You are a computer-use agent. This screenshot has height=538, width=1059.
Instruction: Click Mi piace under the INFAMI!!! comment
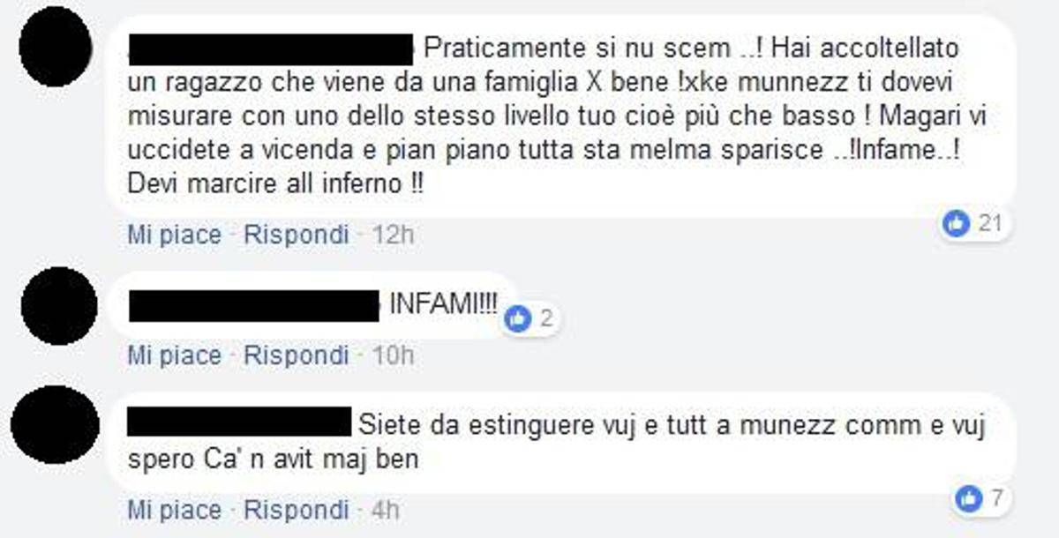coord(174,356)
